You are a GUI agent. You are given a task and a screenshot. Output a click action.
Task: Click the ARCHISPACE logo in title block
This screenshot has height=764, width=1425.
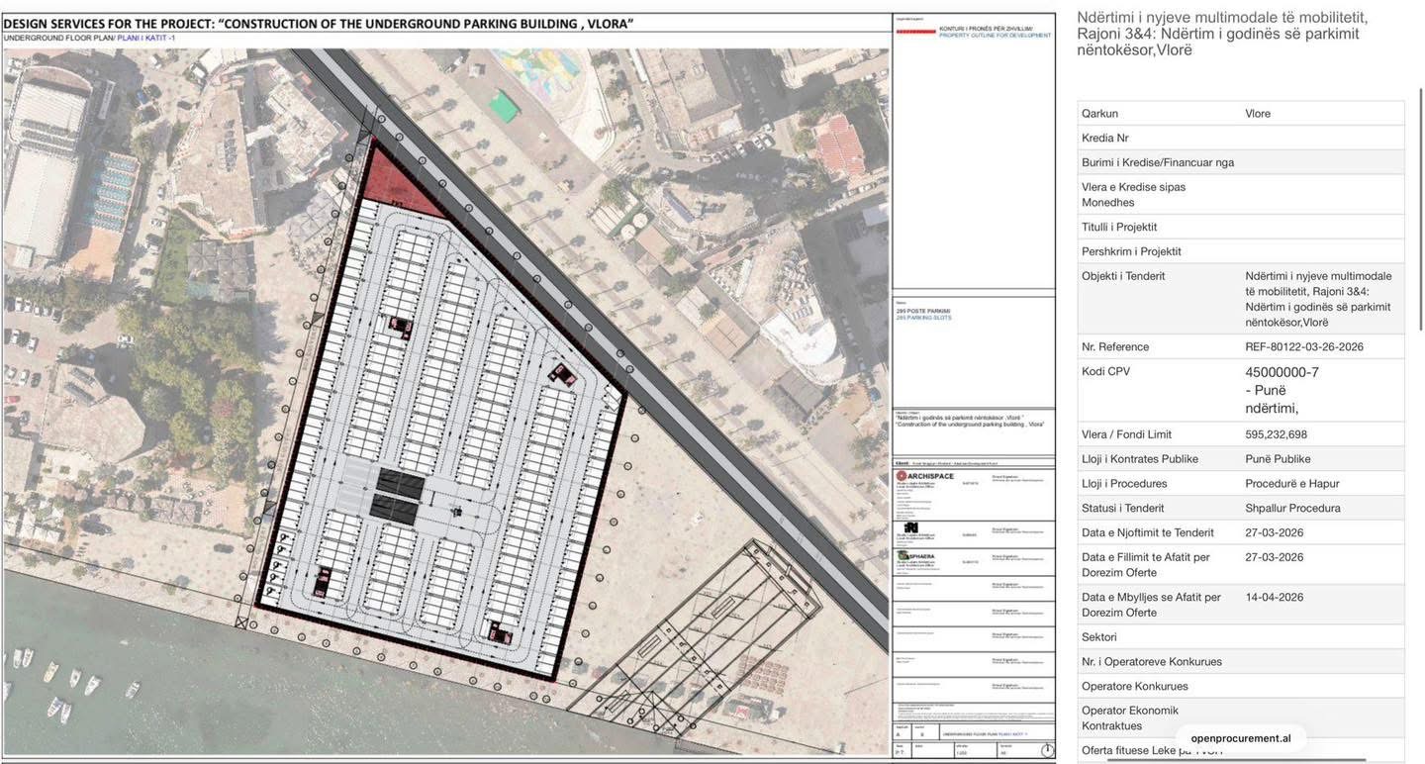(925, 476)
